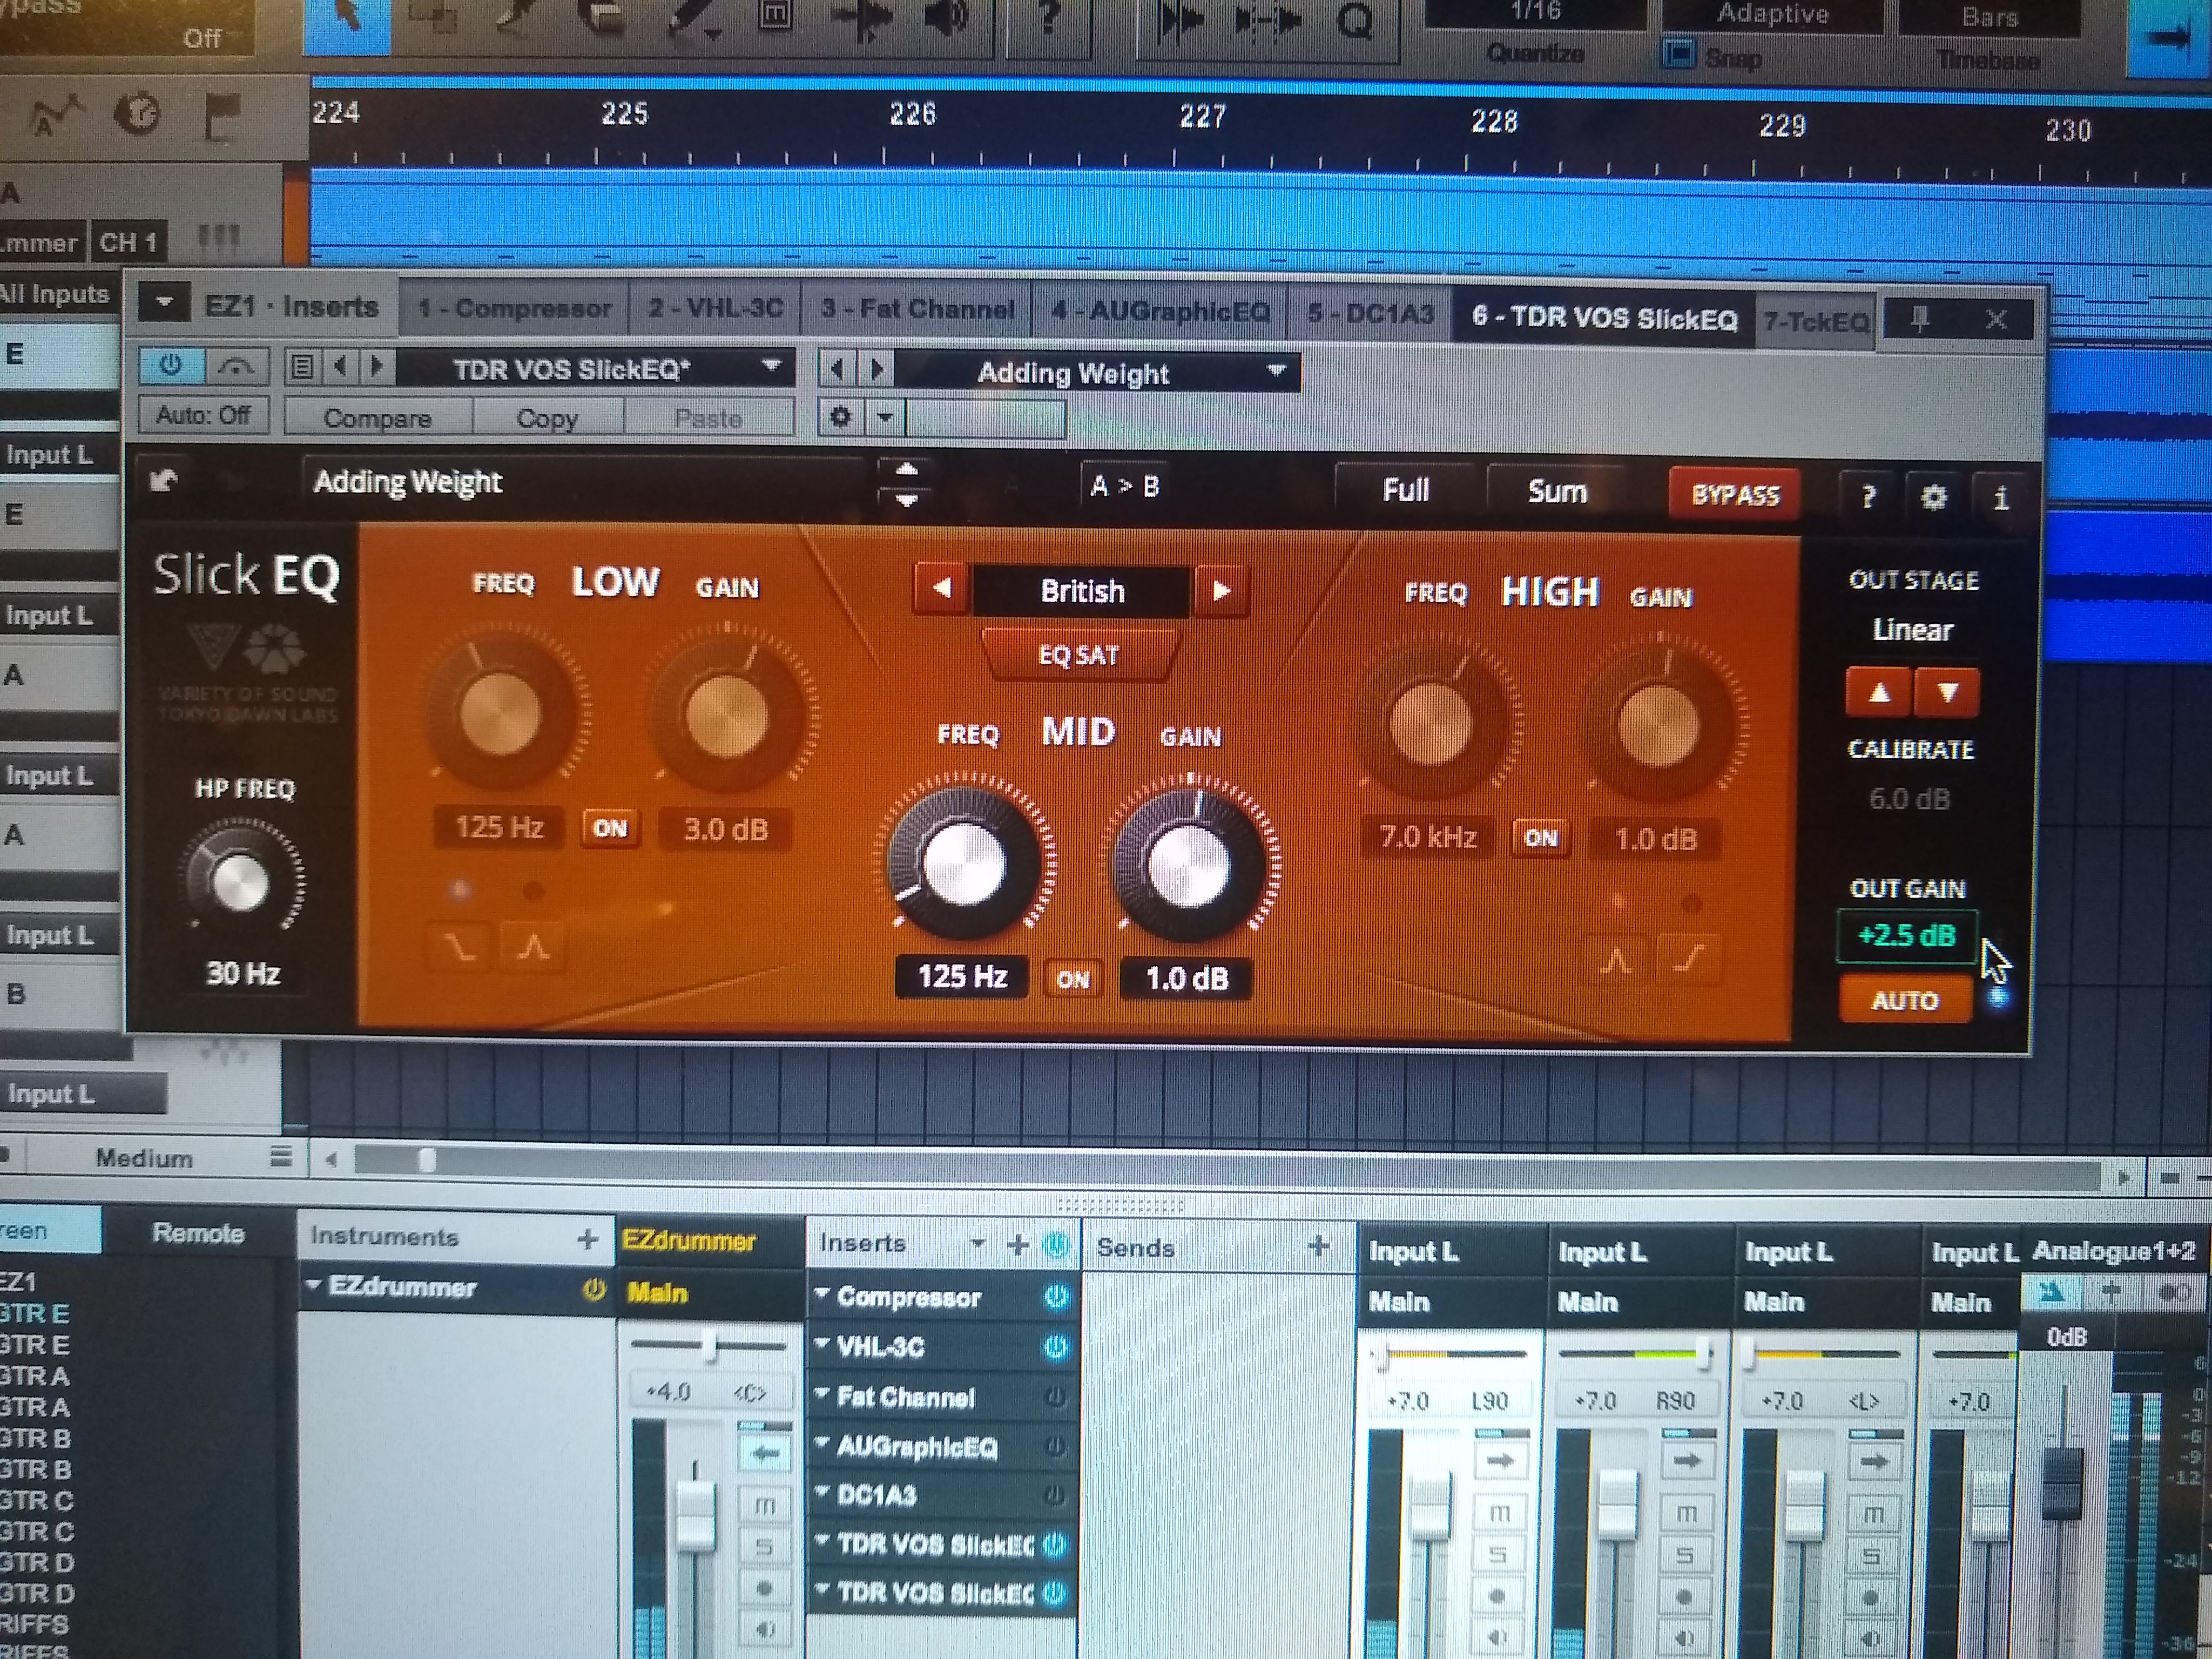The width and height of the screenshot is (2212, 1659).
Task: Switch to the 2 - VHL-3C tab
Action: 715,308
